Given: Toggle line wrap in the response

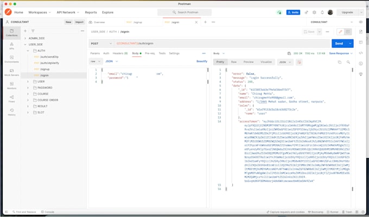Looking at the screenshot, I should (299, 62).
